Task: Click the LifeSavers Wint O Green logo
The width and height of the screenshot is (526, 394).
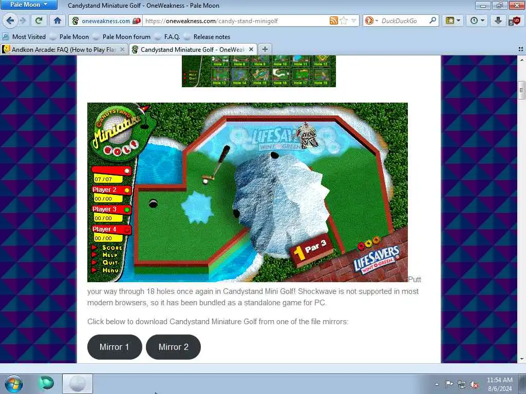Action: pyautogui.click(x=377, y=259)
